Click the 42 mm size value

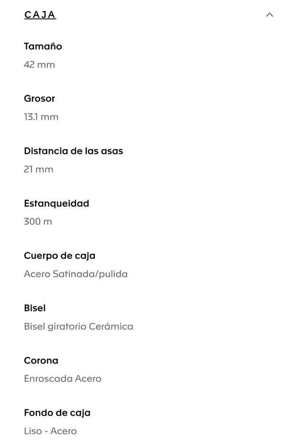pyautogui.click(x=40, y=65)
